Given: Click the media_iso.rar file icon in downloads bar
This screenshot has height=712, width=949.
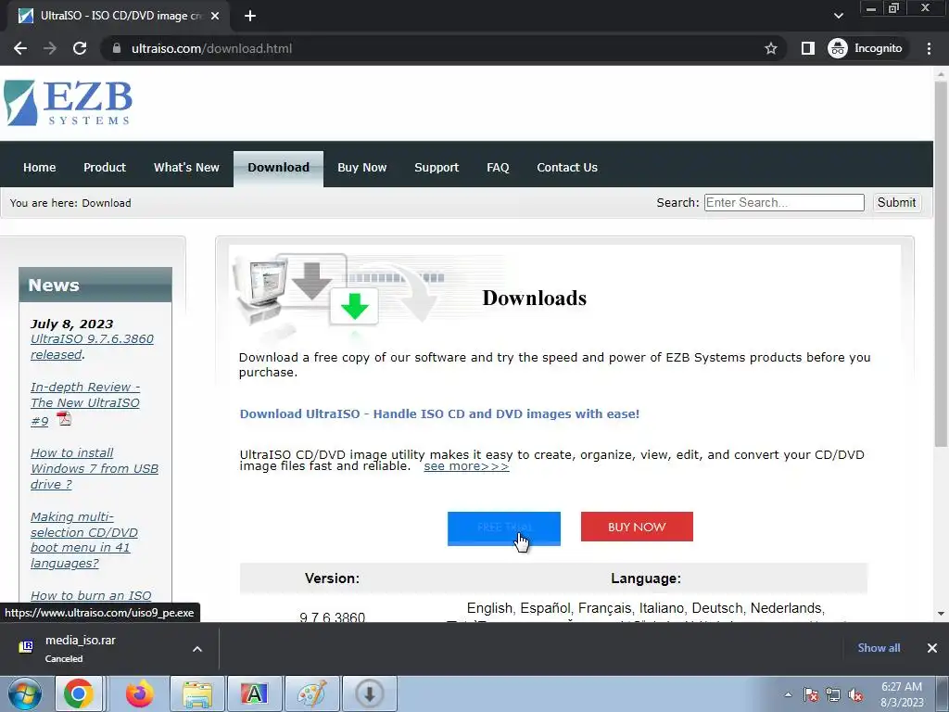Looking at the screenshot, I should point(26,647).
